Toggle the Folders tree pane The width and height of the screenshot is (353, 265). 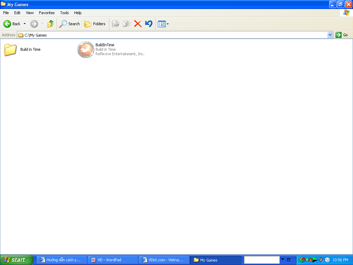[x=94, y=24]
